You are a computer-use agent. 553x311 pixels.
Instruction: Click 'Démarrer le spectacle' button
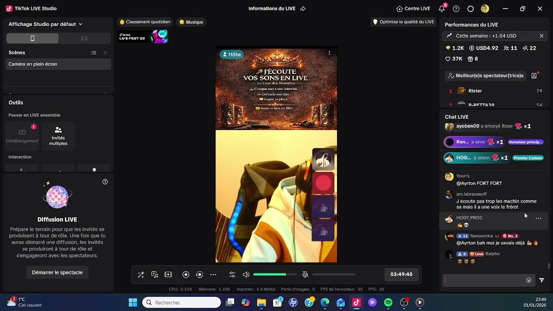57,273
